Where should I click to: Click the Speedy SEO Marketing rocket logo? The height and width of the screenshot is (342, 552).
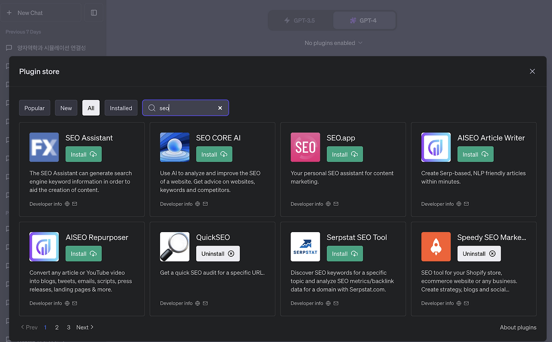pos(436,247)
